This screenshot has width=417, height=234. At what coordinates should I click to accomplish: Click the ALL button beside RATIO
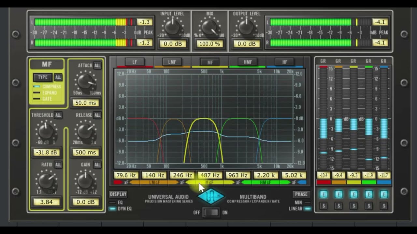tap(58, 165)
